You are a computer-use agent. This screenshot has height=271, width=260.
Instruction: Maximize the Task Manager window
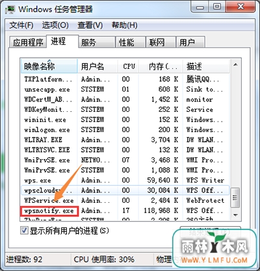pyautogui.click(x=217, y=7)
